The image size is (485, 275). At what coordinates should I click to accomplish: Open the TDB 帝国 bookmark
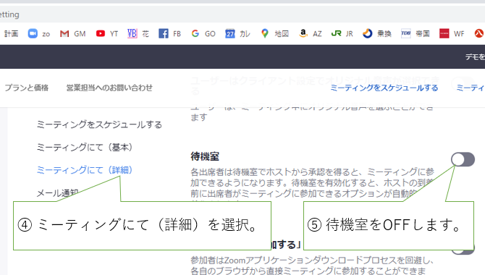point(415,33)
